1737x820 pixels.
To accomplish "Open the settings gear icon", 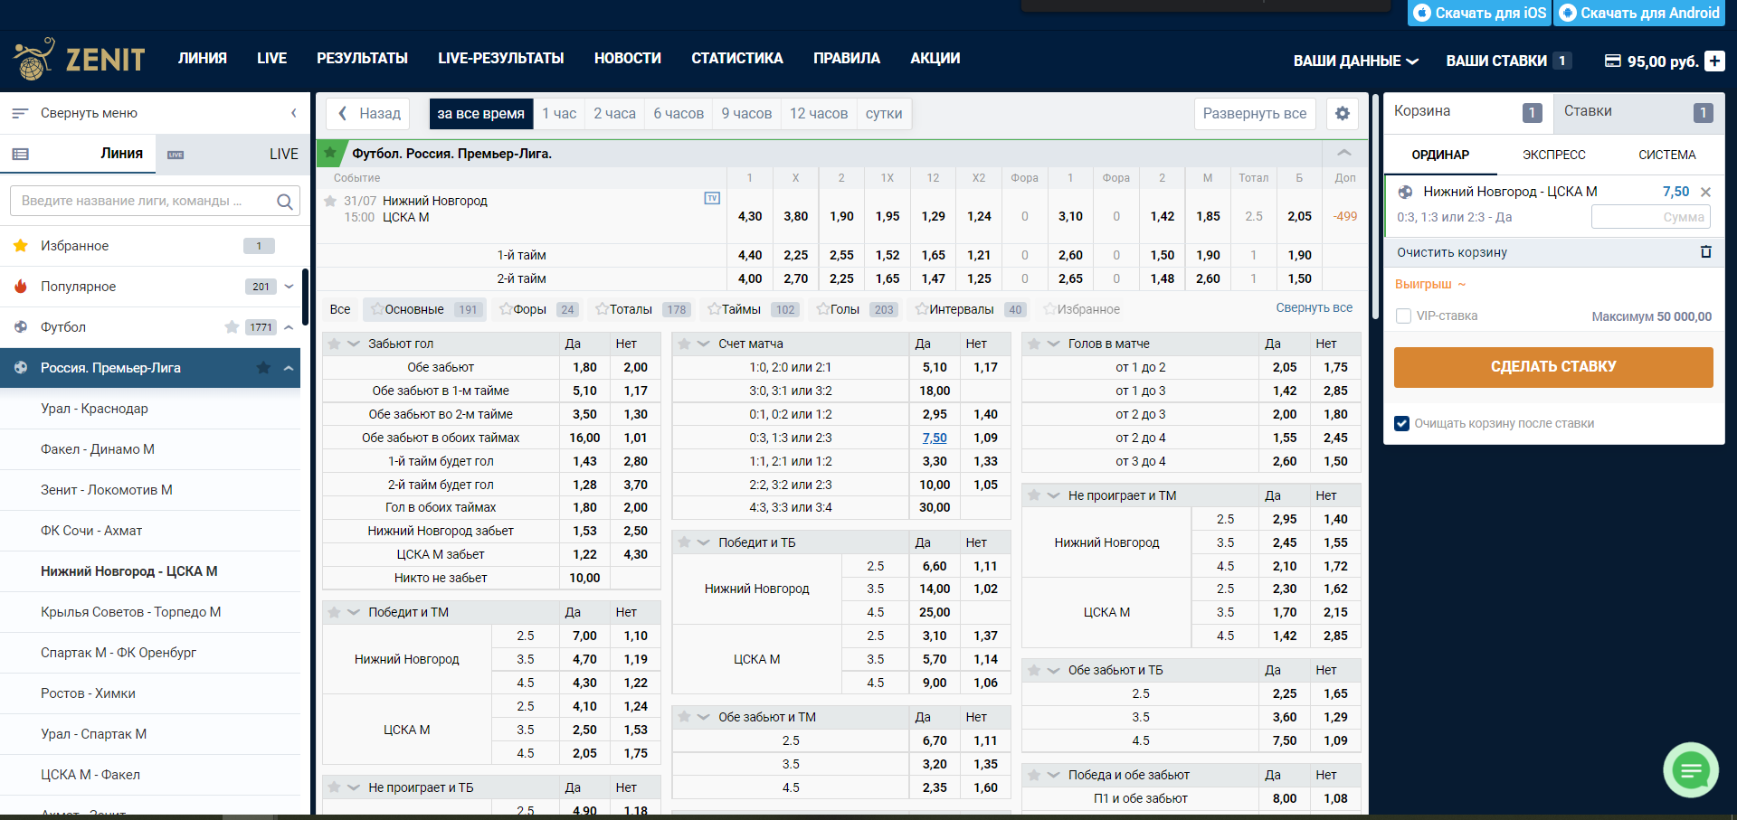I will [x=1343, y=114].
